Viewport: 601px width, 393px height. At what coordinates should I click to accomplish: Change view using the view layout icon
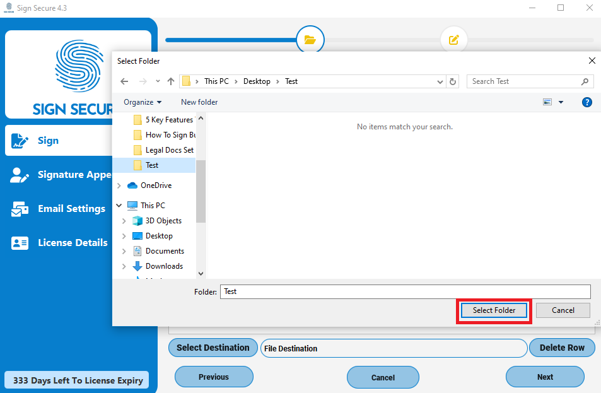(x=547, y=102)
